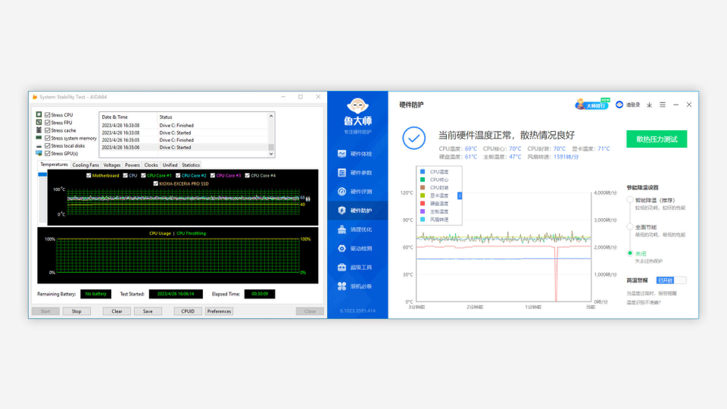Viewport: 727px width, 409px height.
Task: Switch to the Cooling Fans tab
Action: (86, 165)
